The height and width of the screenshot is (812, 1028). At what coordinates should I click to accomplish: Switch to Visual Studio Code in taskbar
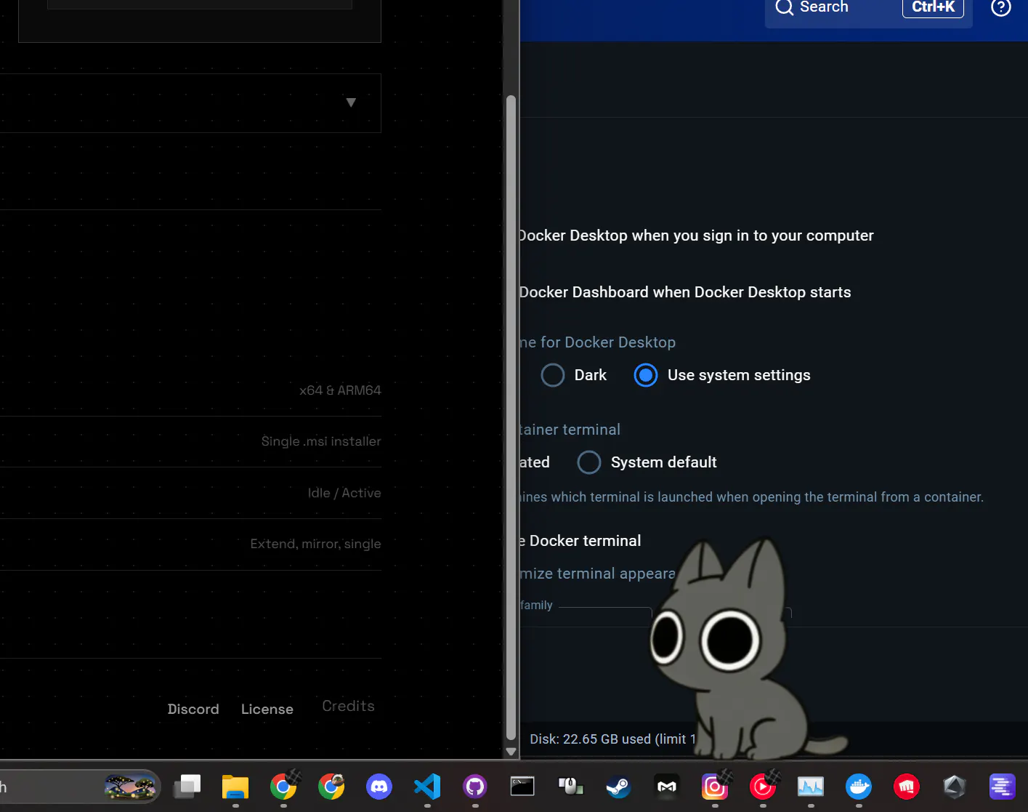pyautogui.click(x=427, y=787)
